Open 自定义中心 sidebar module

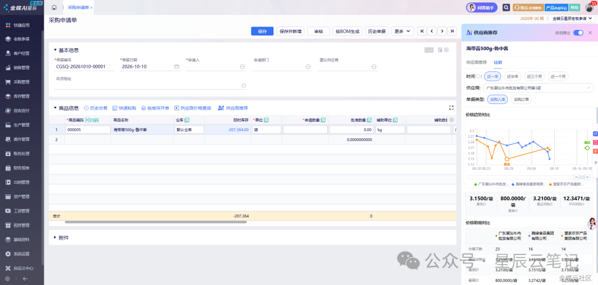(x=22, y=268)
